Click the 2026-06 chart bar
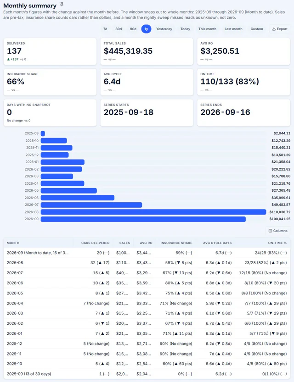This screenshot has height=382, width=294. coord(78,198)
